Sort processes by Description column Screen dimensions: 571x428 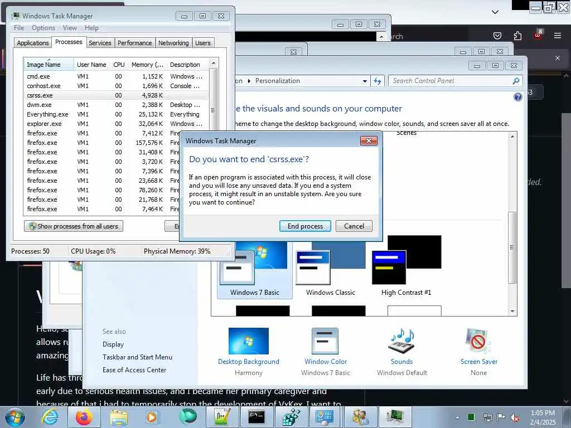pos(187,65)
